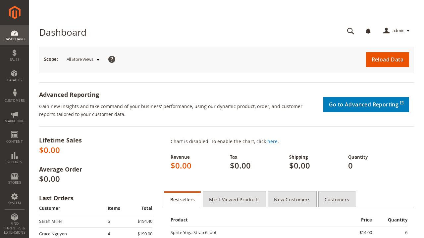Open the Stores sidebar icon
This screenshot has width=424, height=238.
tap(14, 176)
